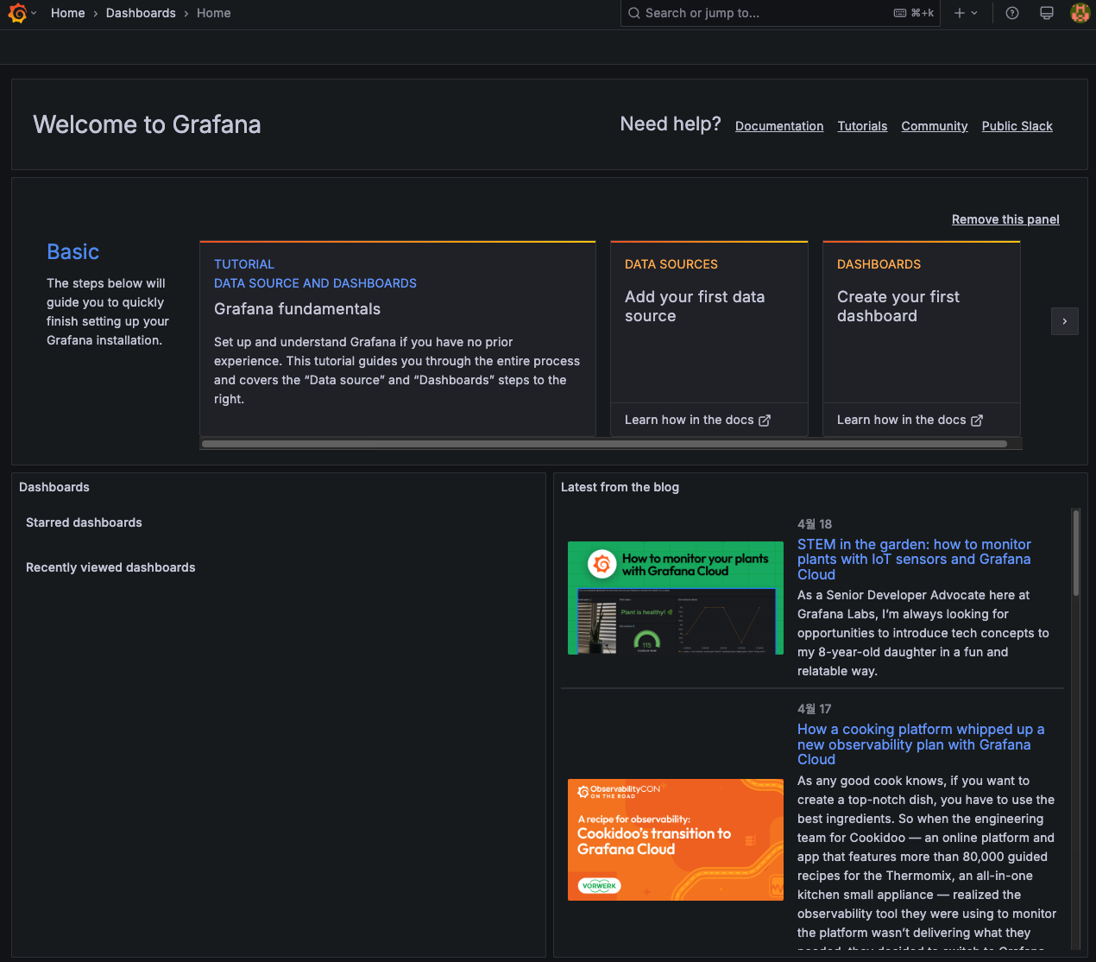Open the plus New menu
Screen dimensions: 1096x962
click(x=966, y=13)
